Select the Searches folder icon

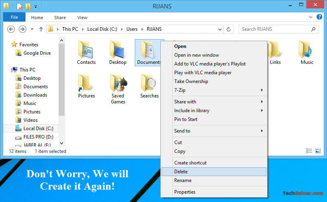(x=149, y=83)
